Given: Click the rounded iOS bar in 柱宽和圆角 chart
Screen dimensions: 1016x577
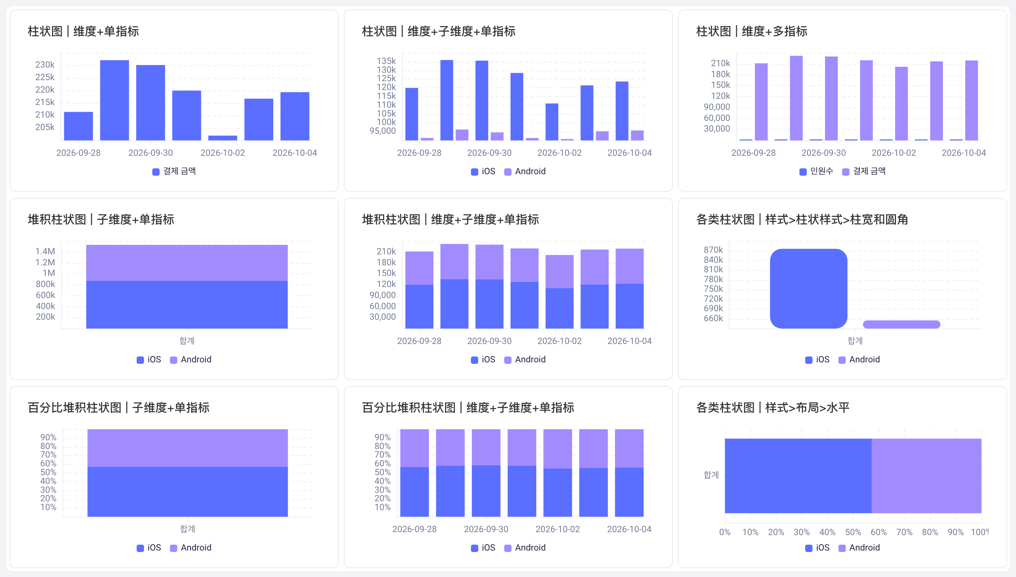Looking at the screenshot, I should pos(808,288).
